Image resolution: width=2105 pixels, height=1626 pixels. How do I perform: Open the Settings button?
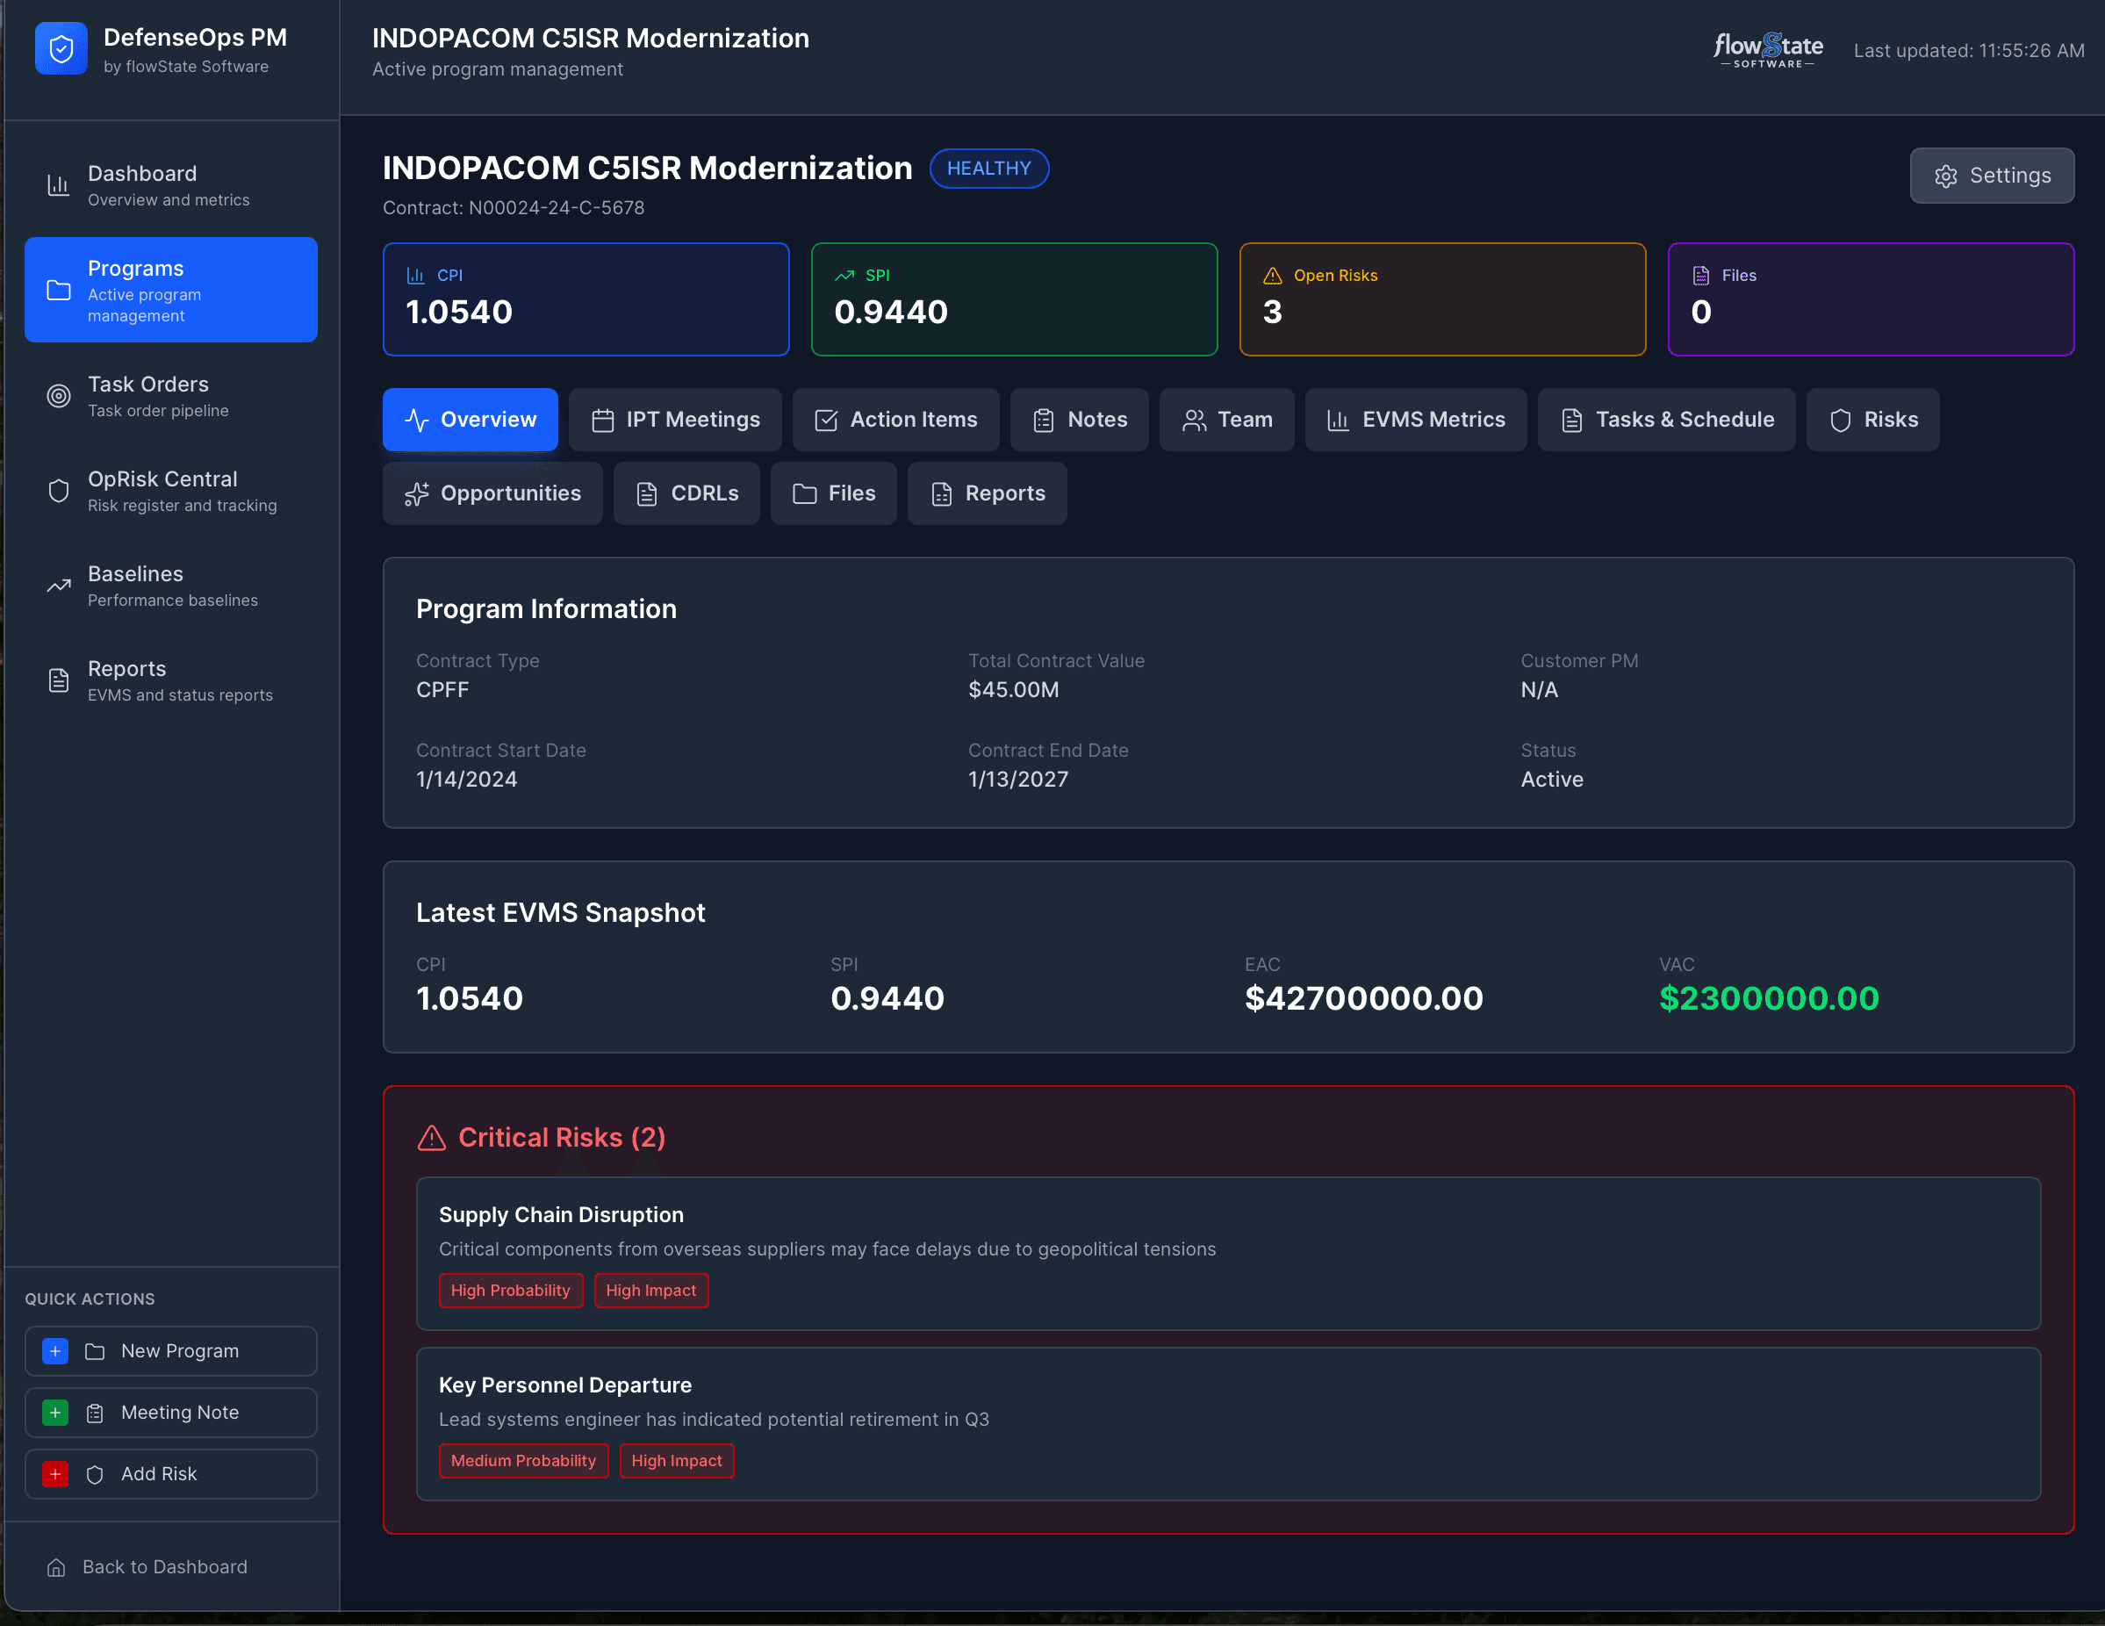[x=1991, y=176]
